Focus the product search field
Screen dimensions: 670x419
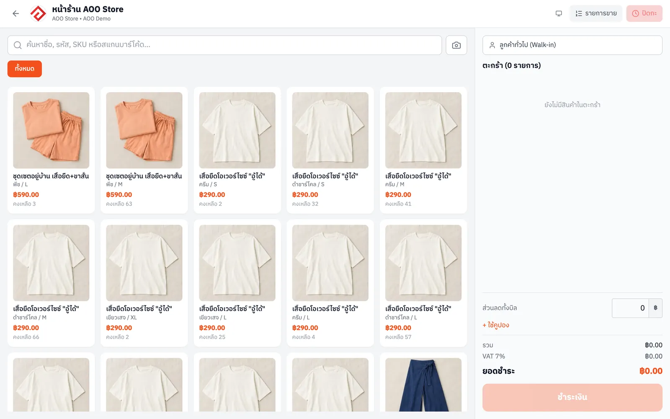coord(224,45)
